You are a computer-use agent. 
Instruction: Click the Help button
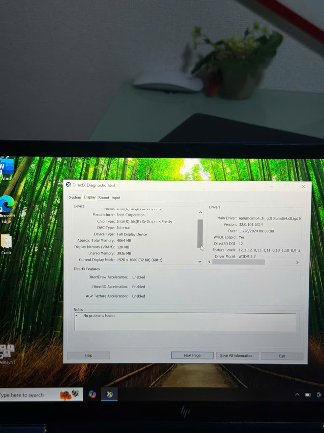point(88,355)
